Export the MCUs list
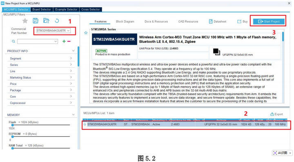This screenshot has width=294, height=162. 276,114
